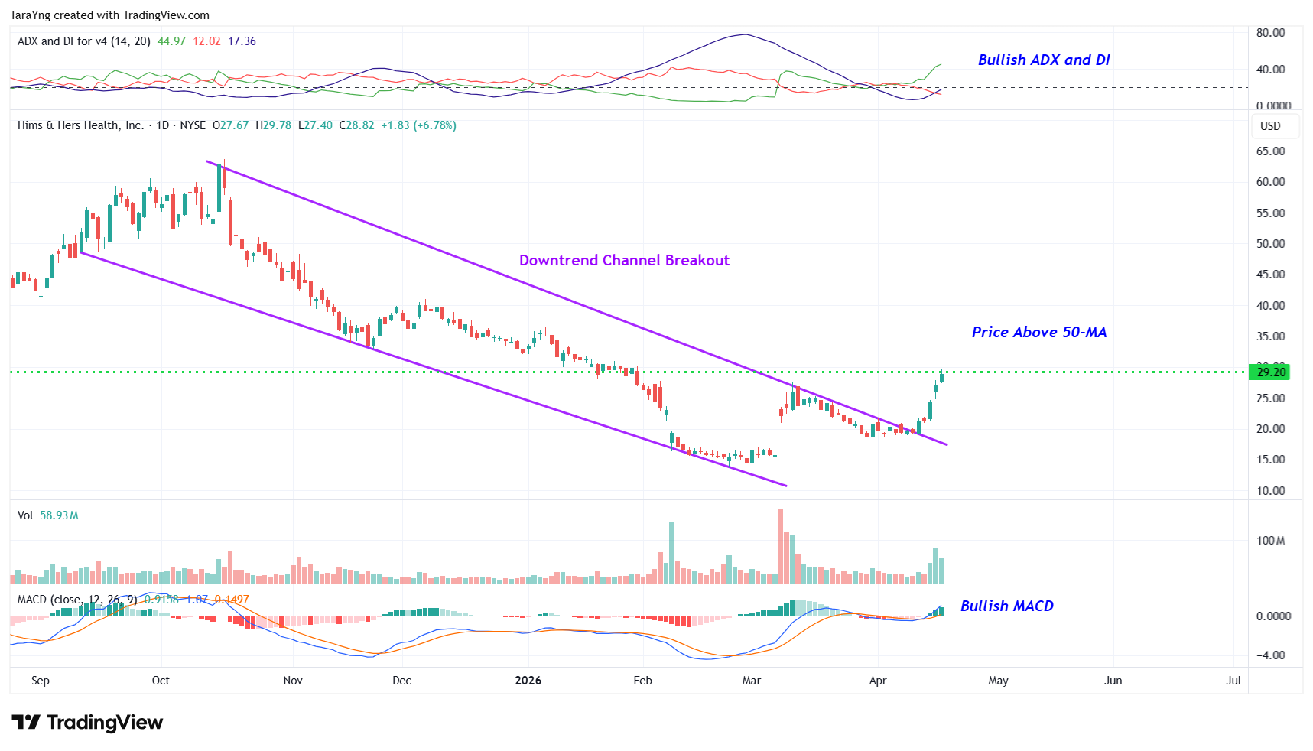The width and height of the screenshot is (1313, 751).
Task: Click the Oct label on time axis
Action: click(161, 681)
